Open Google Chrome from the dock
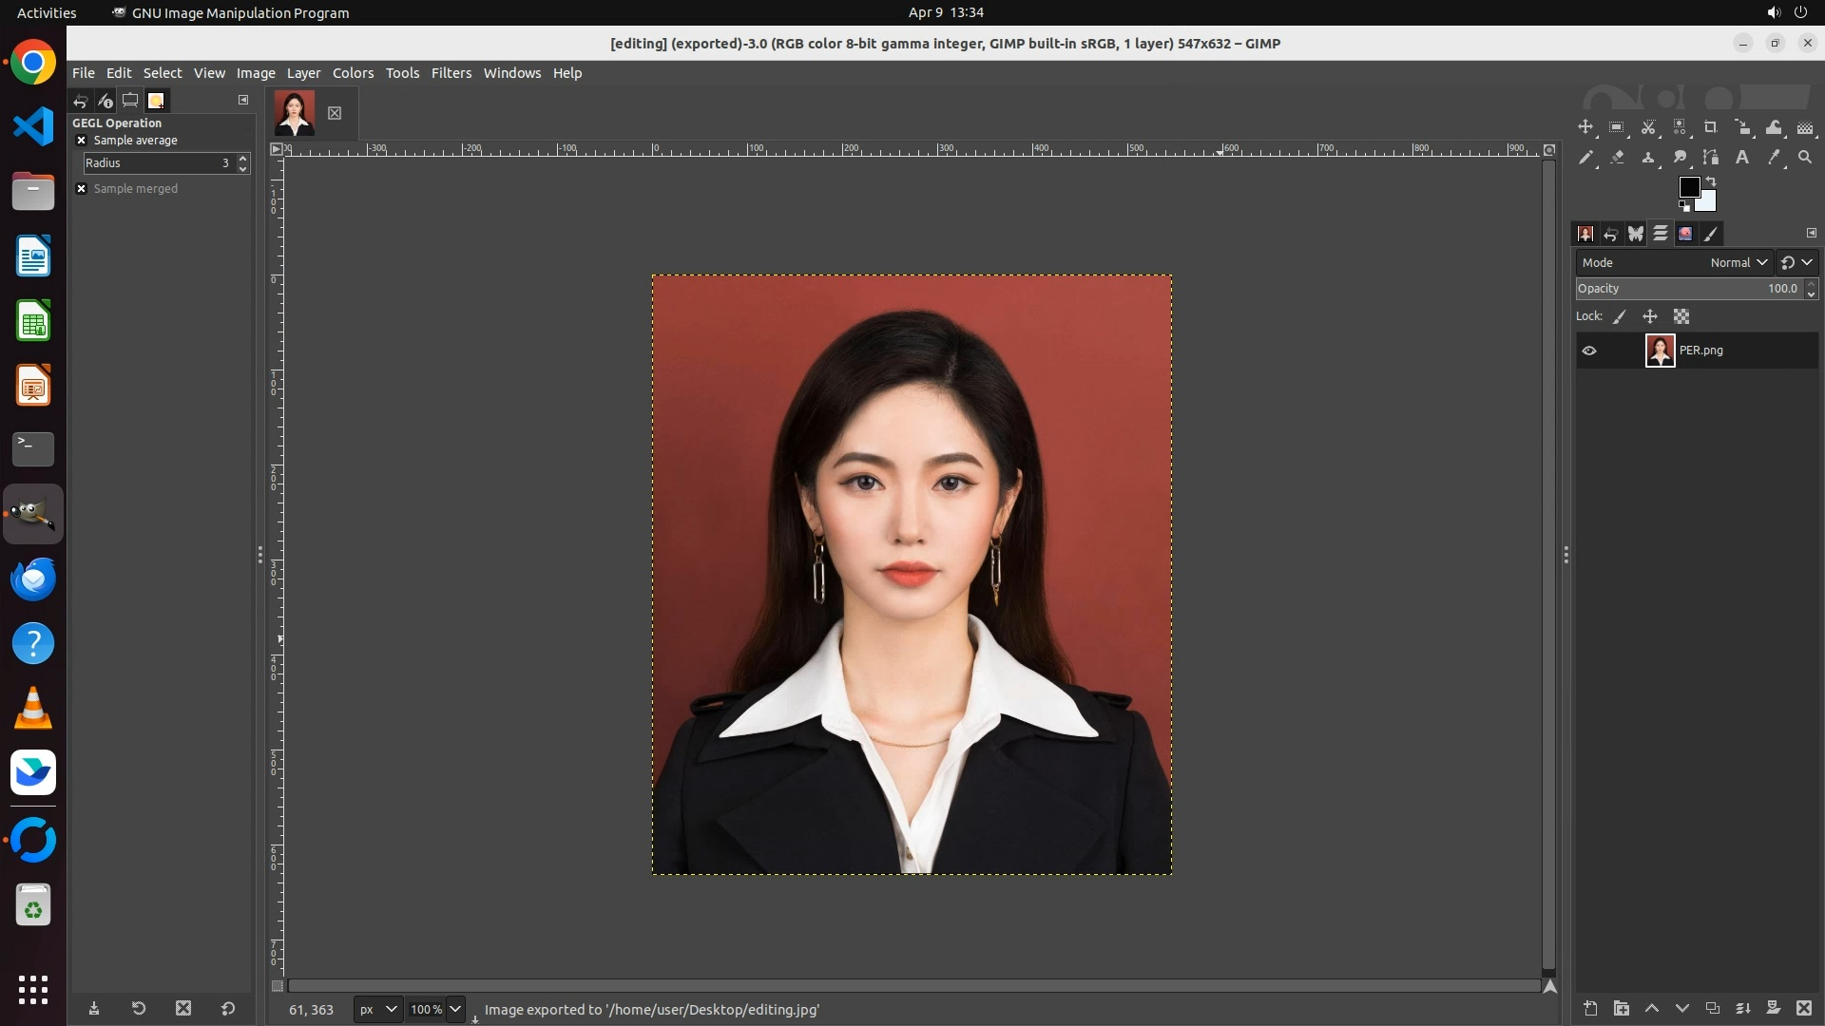 point(33,63)
